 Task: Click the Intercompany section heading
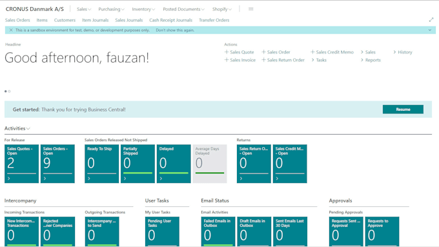[x=21, y=201]
